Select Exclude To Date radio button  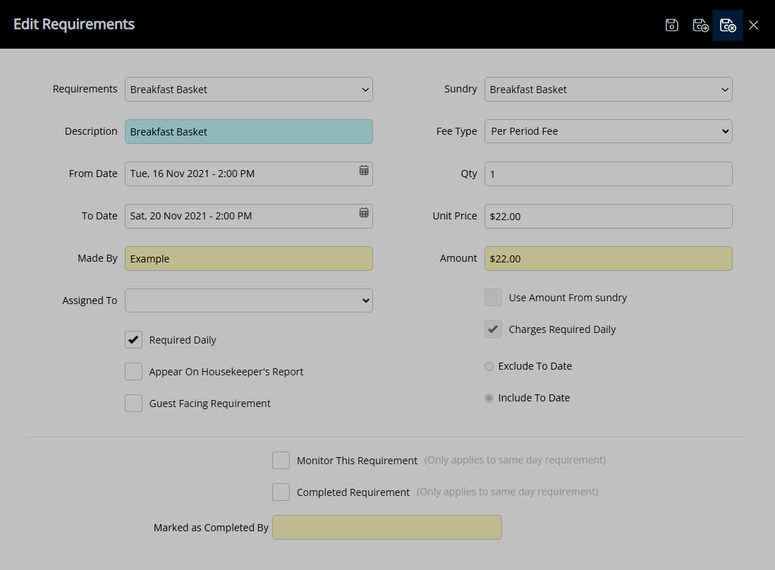click(x=489, y=366)
